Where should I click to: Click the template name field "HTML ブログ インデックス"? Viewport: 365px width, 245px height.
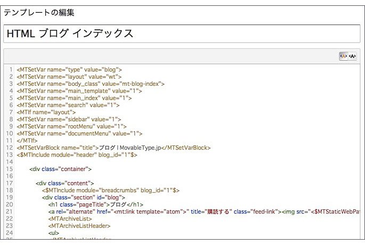pos(182,34)
